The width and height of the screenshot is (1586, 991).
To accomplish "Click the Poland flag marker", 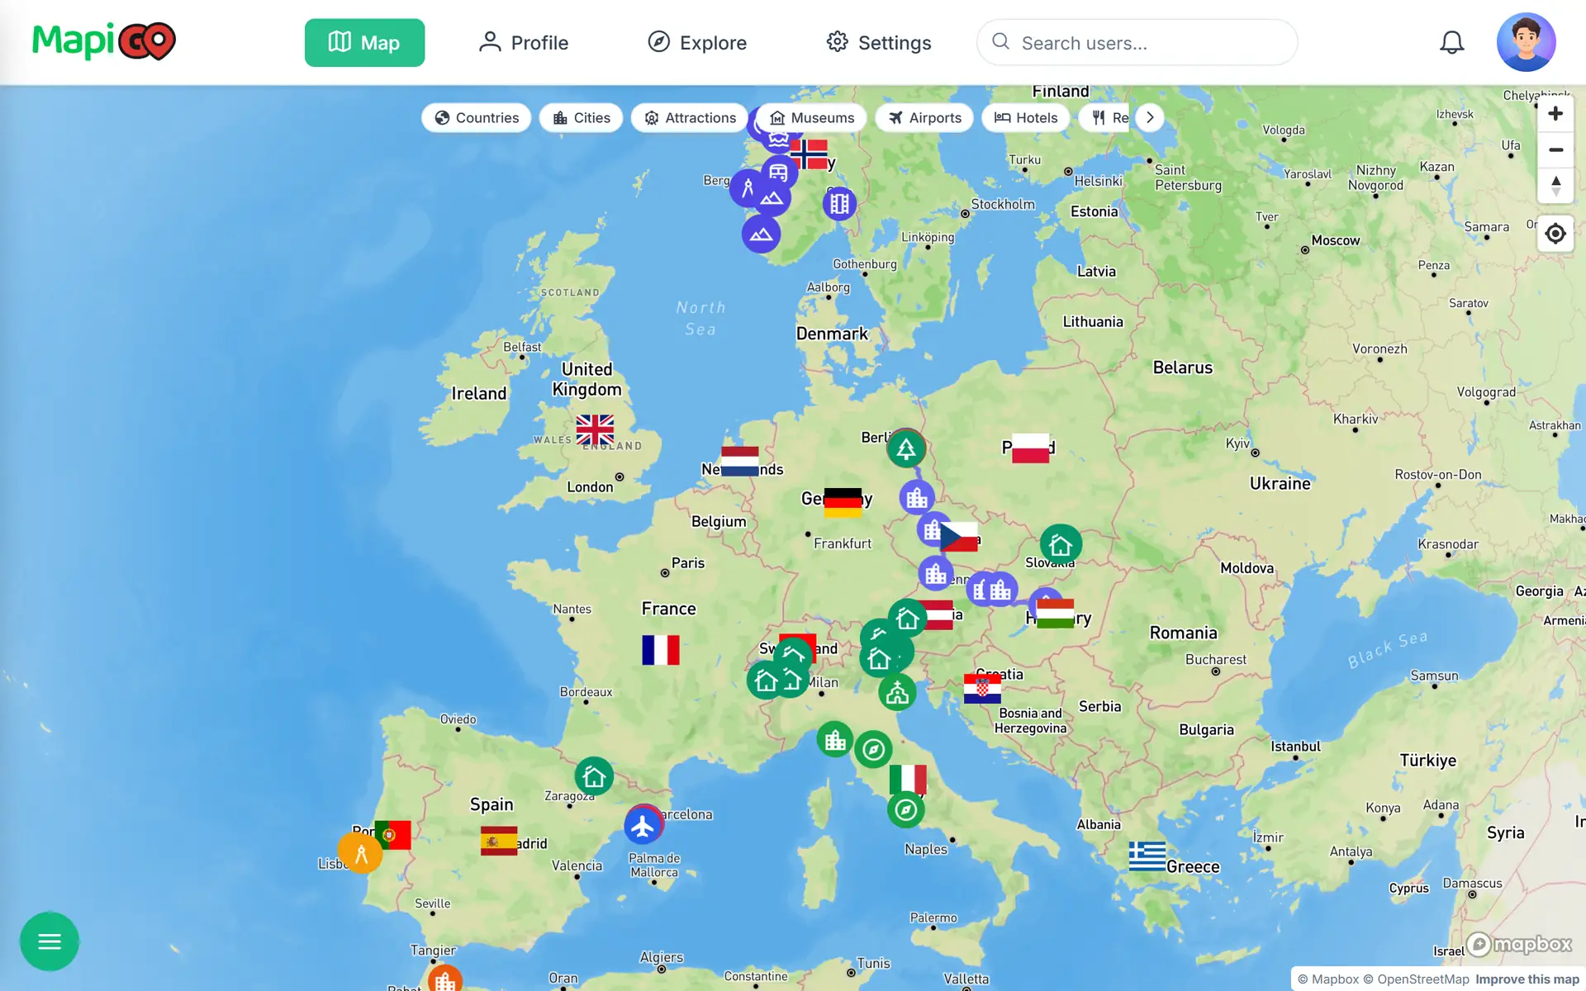I will click(x=1030, y=448).
